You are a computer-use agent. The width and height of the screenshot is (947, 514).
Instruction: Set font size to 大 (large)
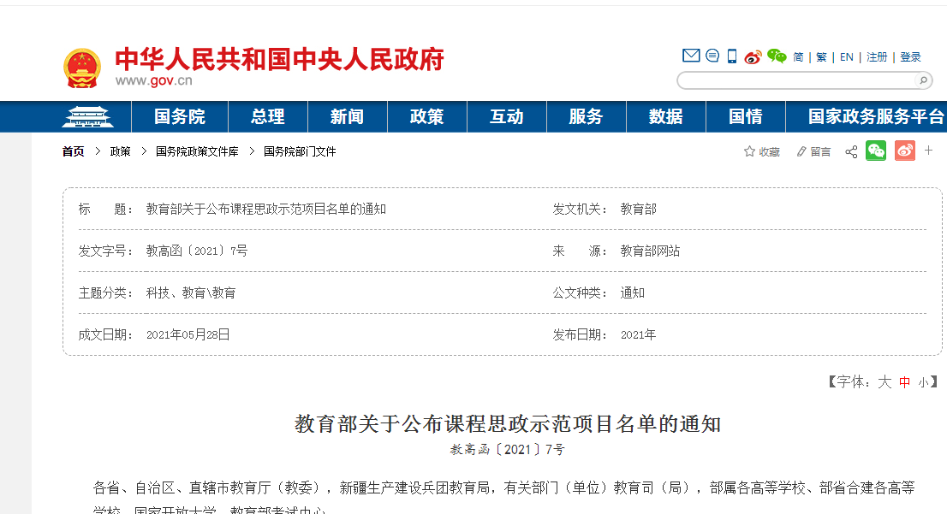(x=884, y=382)
